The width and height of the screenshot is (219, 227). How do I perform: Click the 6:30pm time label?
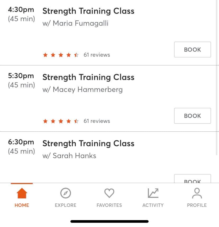[x=21, y=142]
